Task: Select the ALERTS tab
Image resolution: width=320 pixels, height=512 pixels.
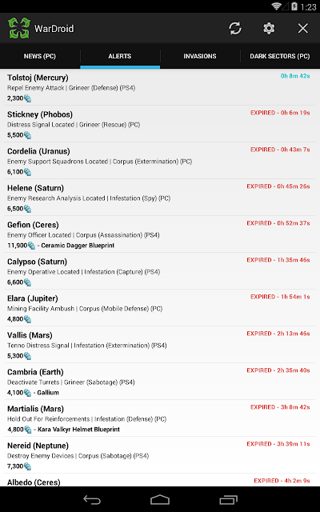Action: coord(120,56)
